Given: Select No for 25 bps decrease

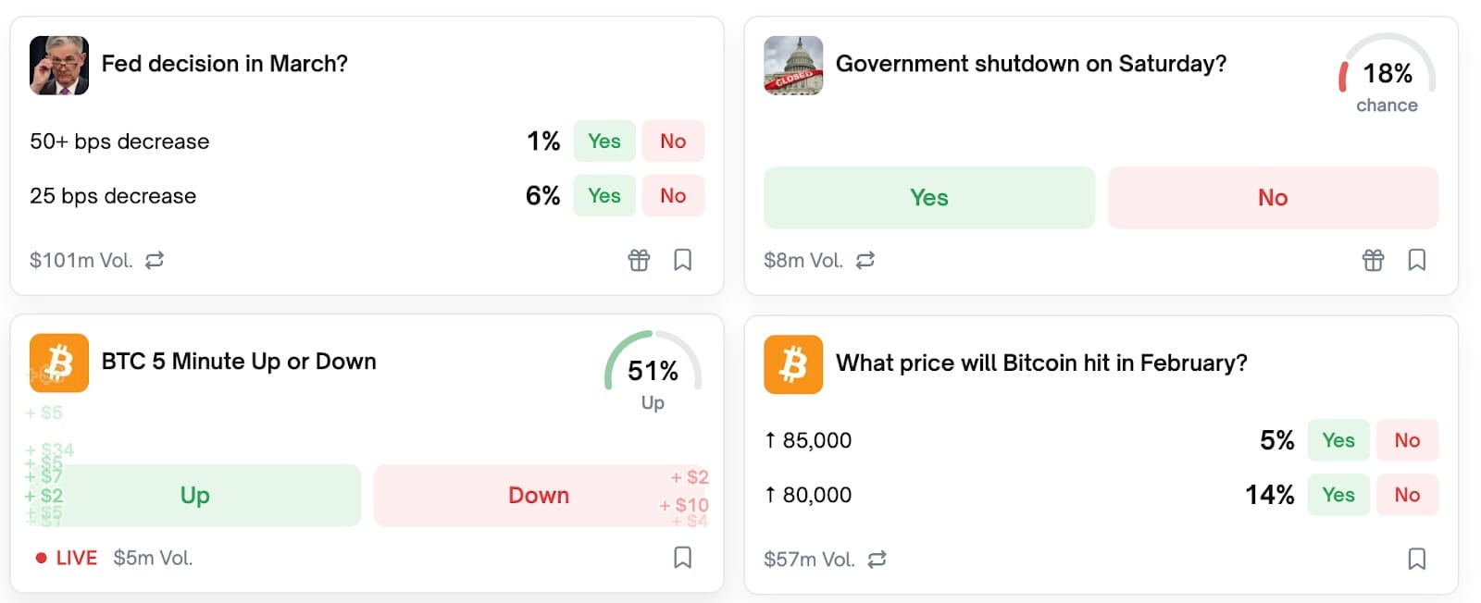Looking at the screenshot, I should tap(673, 196).
